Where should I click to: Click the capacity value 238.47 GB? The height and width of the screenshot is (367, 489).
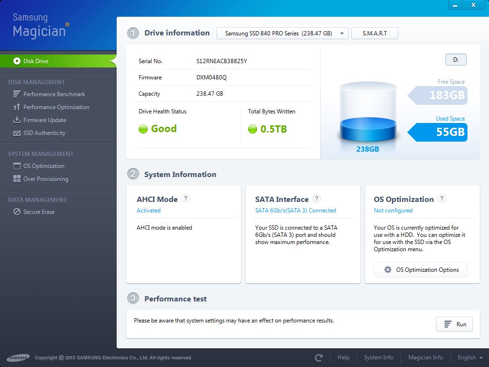209,94
